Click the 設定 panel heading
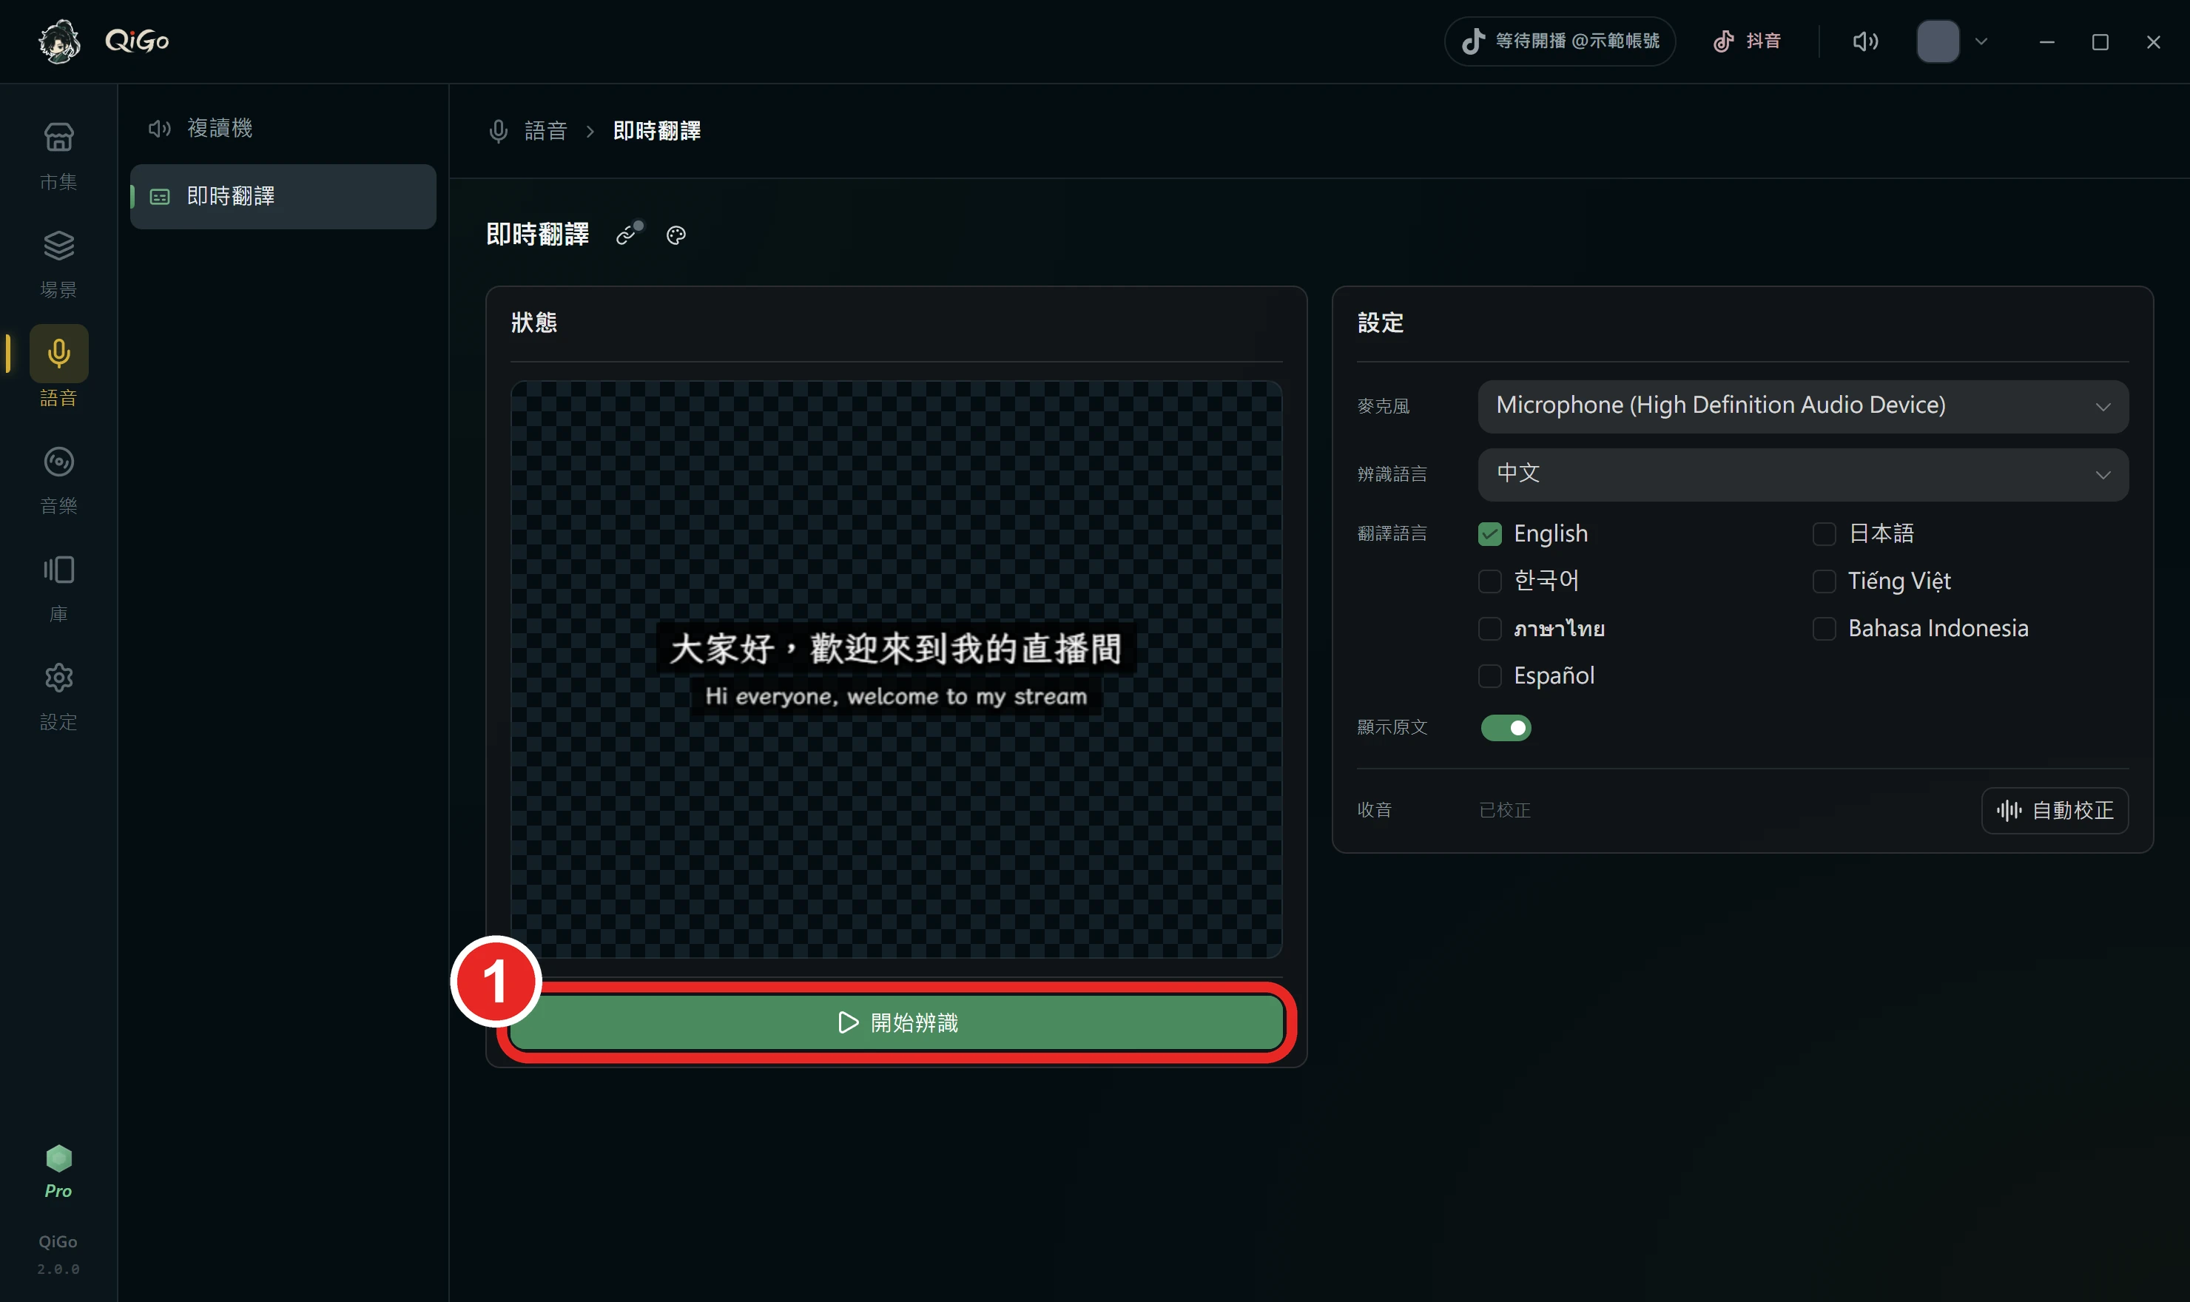Viewport: 2190px width, 1302px height. (x=1380, y=322)
